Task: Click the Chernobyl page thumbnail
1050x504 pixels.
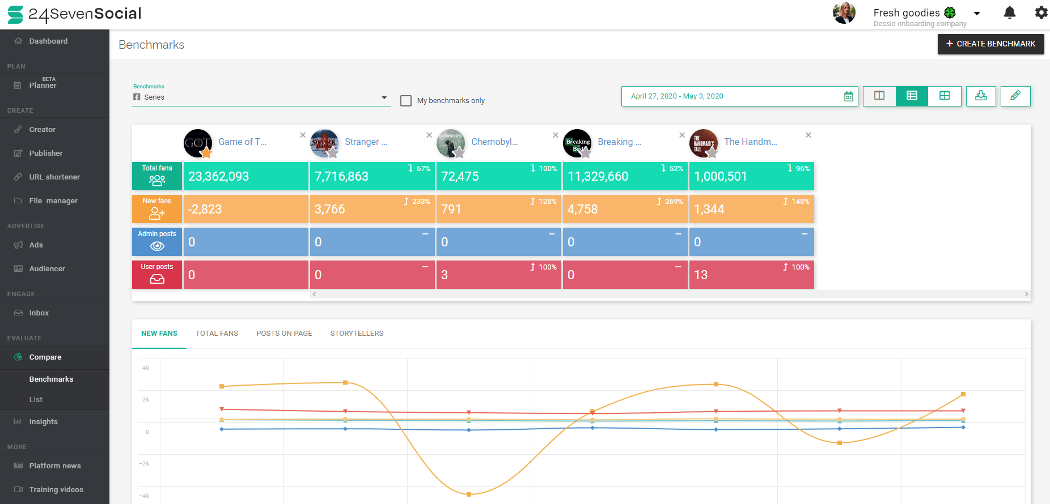Action: pyautogui.click(x=451, y=143)
